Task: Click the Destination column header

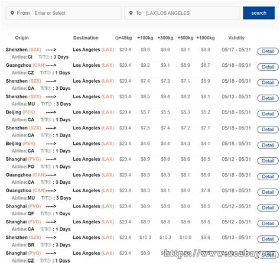Action: (86, 38)
